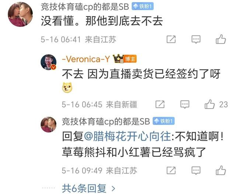Like the top comment '没看懂。那他到底去不去'
The width and height of the screenshot is (236, 194).
221,39
